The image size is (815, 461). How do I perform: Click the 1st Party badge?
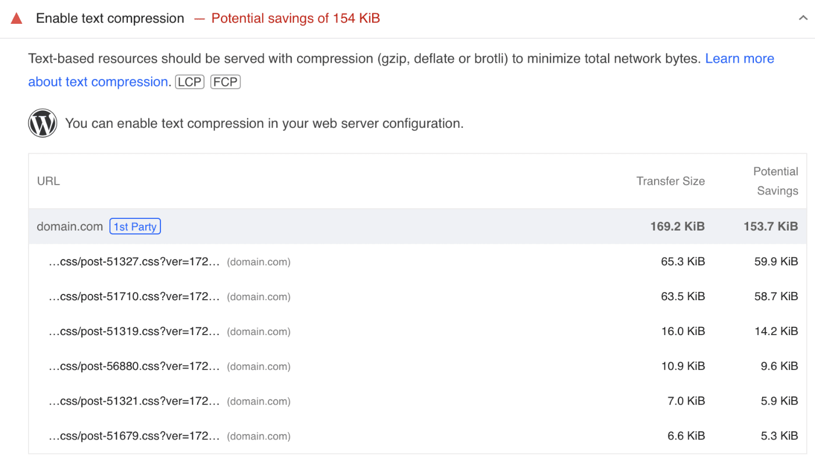(x=135, y=226)
